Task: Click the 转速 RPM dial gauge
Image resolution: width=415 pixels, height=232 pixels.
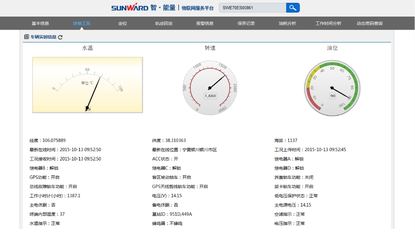Action: click(210, 88)
